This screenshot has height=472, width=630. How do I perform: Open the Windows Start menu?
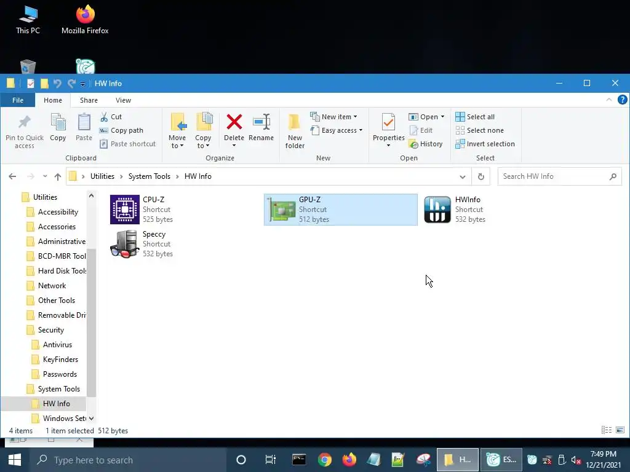click(x=15, y=460)
